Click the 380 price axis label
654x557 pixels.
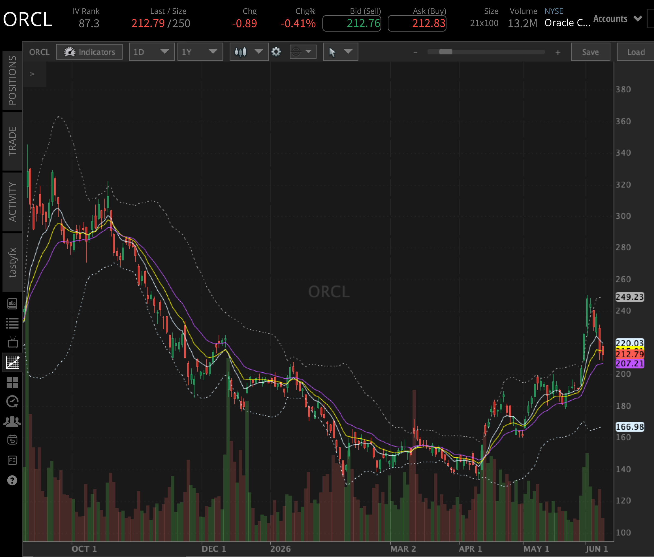pos(623,90)
